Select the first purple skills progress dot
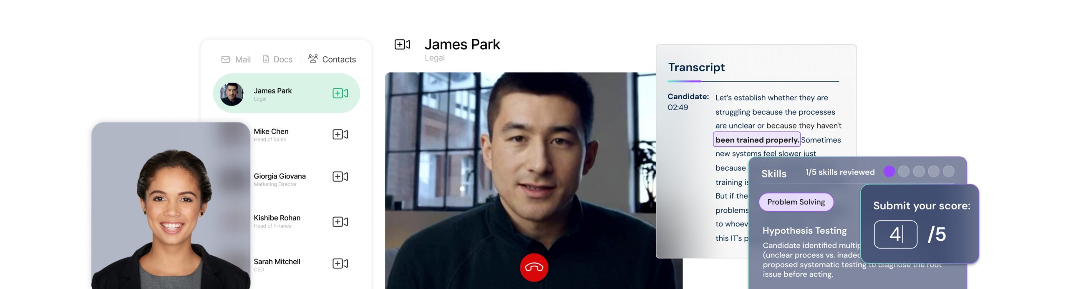Viewport: 1068px width, 289px height. point(889,171)
